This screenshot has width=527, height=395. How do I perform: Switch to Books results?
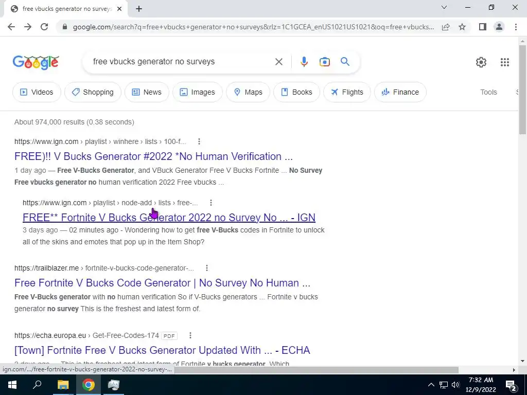point(297,92)
